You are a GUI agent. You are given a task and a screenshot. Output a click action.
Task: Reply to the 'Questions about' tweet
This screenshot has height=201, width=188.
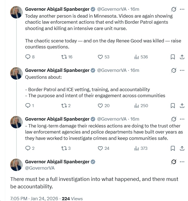[x=28, y=106]
